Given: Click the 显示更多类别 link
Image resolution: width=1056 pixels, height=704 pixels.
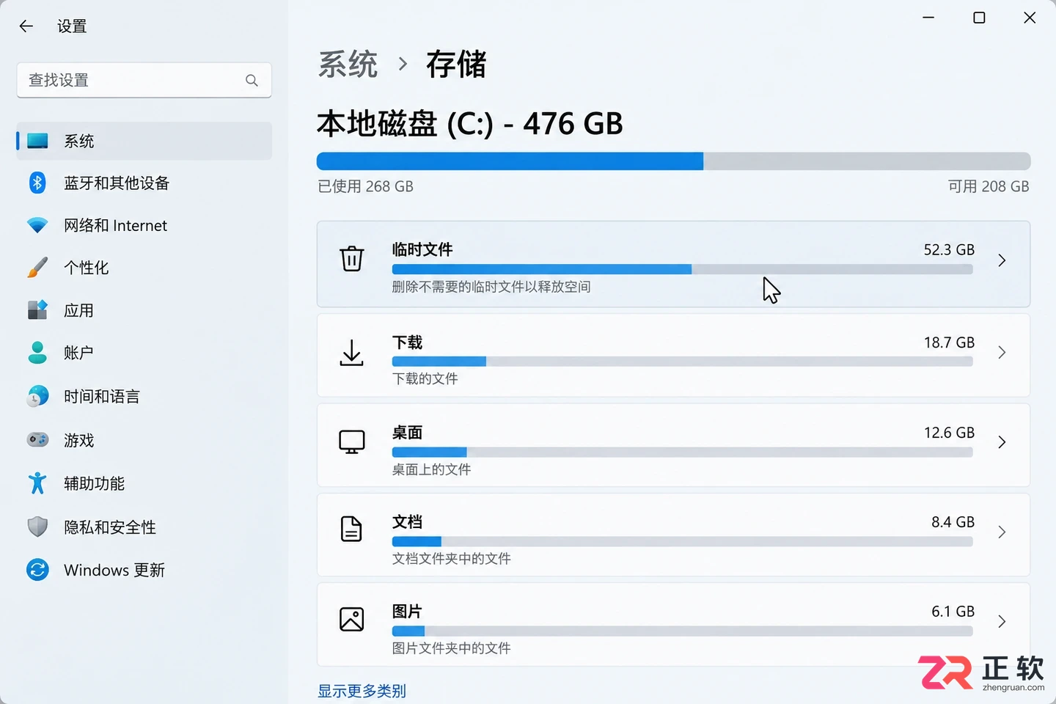Looking at the screenshot, I should pos(362,691).
